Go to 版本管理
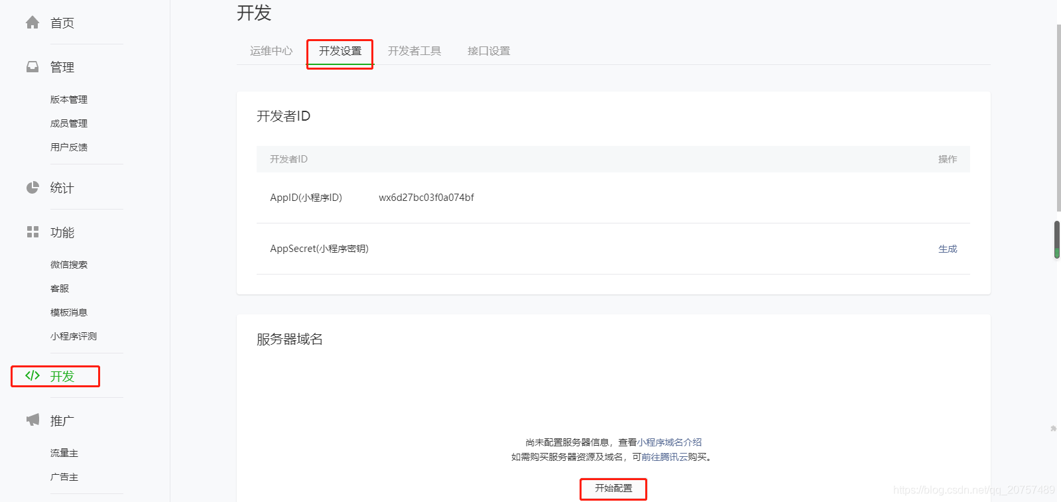The width and height of the screenshot is (1061, 502). pos(69,99)
